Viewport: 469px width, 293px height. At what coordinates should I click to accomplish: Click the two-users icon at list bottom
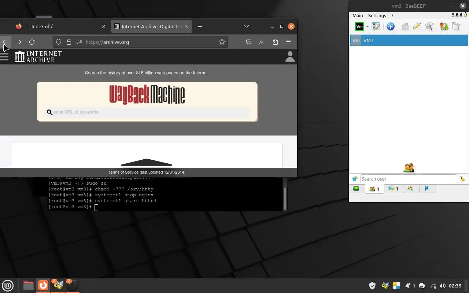pos(409,168)
